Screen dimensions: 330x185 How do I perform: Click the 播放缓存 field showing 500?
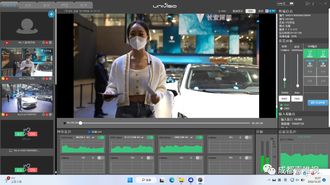[251, 11]
